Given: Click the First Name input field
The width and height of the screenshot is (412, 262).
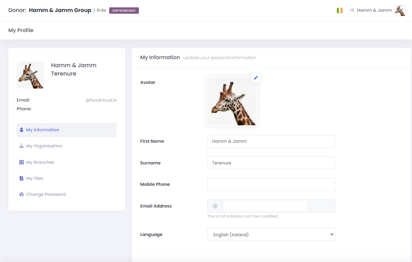Looking at the screenshot, I should click(x=271, y=141).
